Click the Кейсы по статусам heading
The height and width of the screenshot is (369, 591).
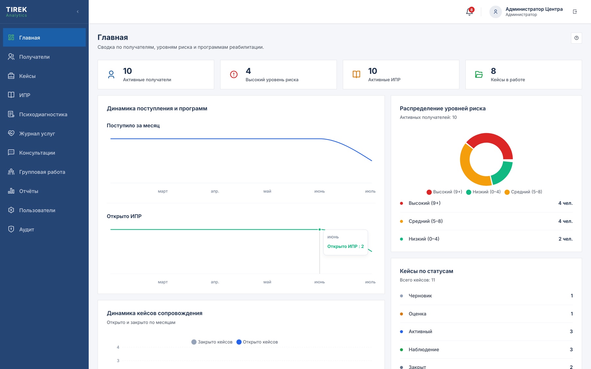(426, 271)
